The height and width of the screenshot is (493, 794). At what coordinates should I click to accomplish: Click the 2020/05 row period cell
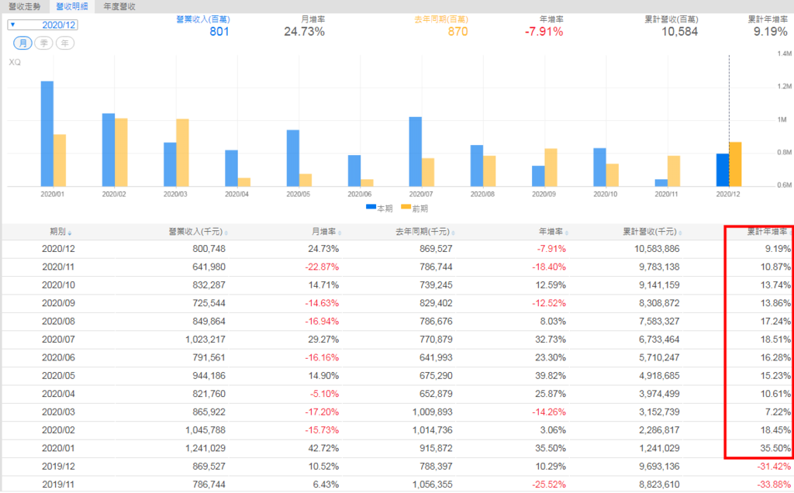pos(58,376)
